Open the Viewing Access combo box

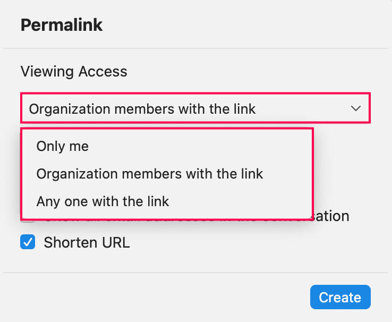pyautogui.click(x=195, y=109)
